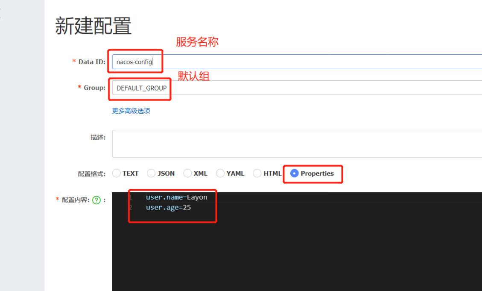Click the user.age=25 line in editor
Screen dimensions: 482x291
pyautogui.click(x=169, y=208)
